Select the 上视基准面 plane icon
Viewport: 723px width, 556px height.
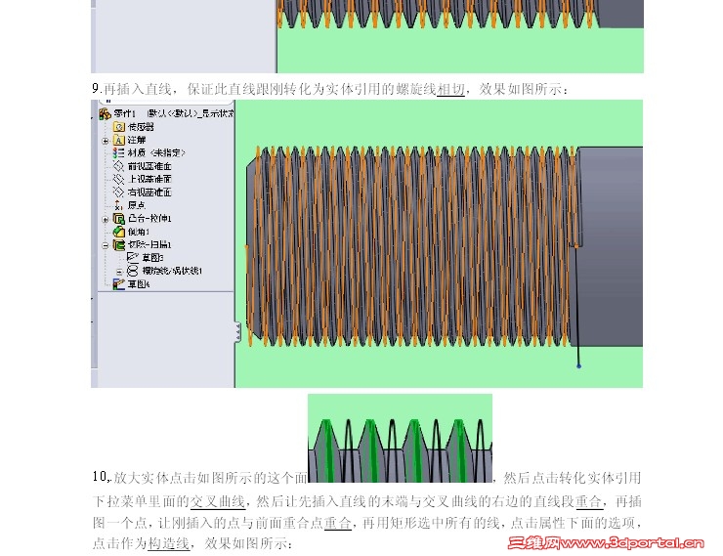(118, 179)
